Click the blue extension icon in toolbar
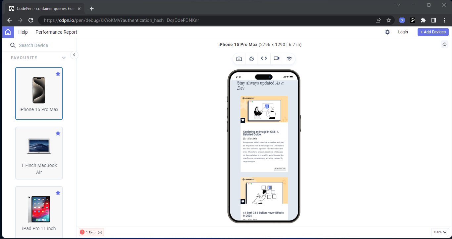The image size is (452, 239). 402,20
